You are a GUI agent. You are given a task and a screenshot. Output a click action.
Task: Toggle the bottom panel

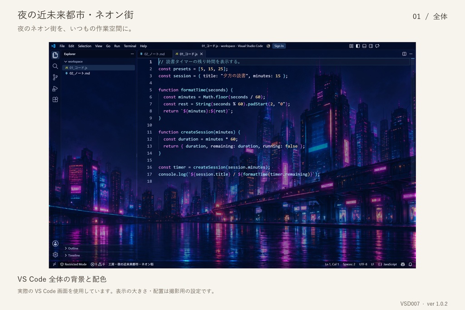(364, 46)
